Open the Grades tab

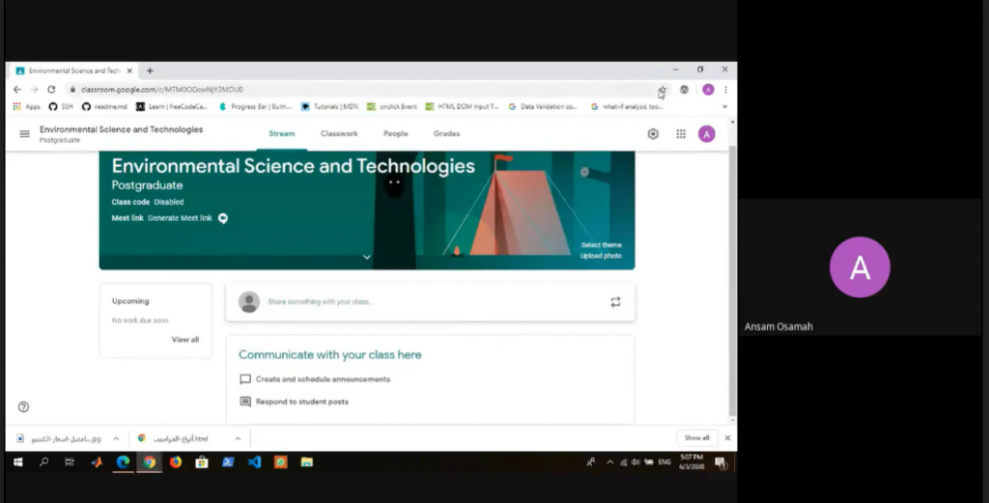click(446, 134)
